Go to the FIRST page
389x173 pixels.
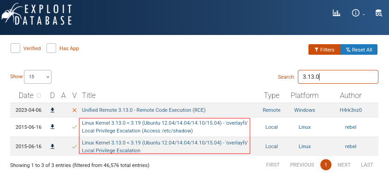(x=273, y=165)
